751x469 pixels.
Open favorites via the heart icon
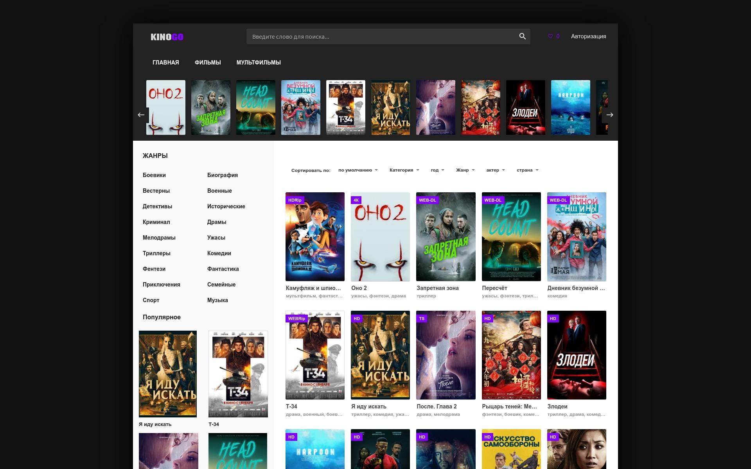point(550,36)
